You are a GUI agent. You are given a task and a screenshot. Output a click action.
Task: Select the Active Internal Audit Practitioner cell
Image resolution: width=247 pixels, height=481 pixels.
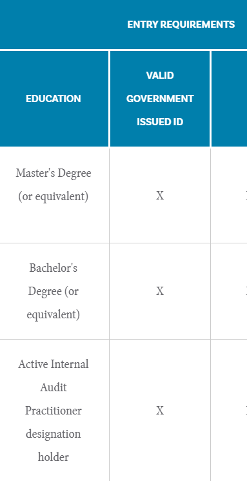click(54, 411)
